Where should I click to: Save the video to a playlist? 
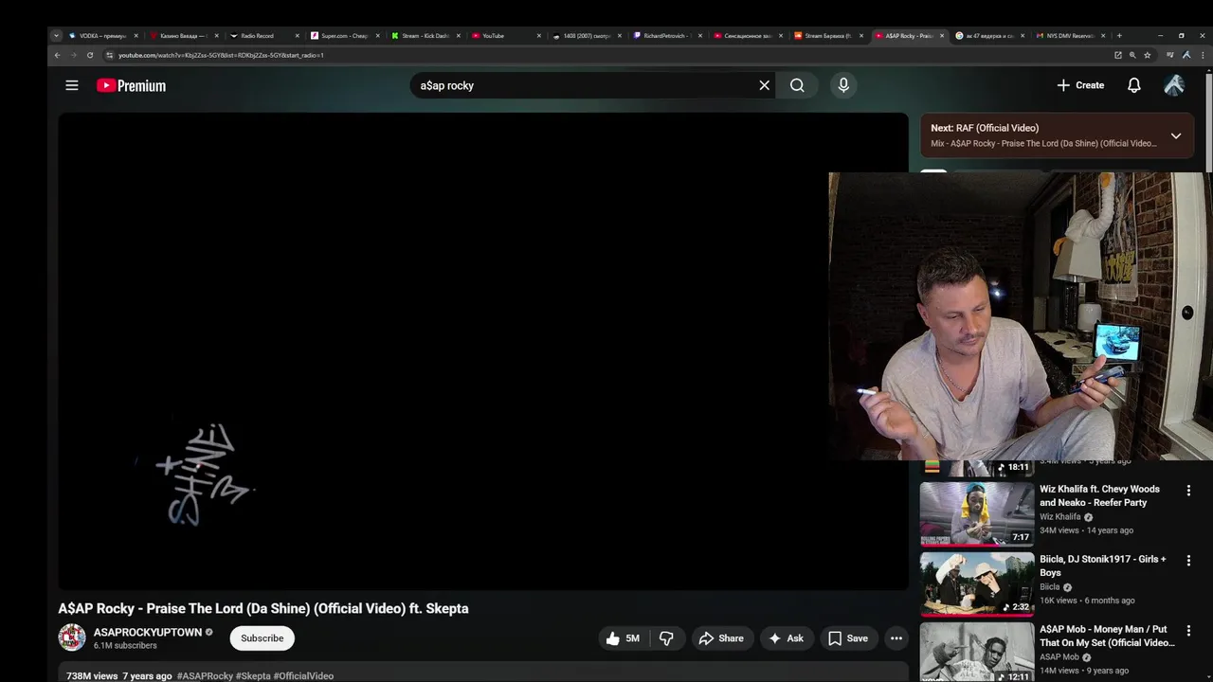(x=848, y=638)
